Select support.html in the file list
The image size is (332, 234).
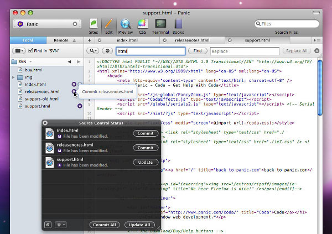(38, 106)
